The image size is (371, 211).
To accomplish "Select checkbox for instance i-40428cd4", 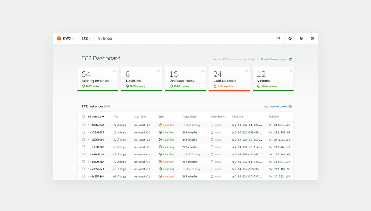I will [x=83, y=161].
